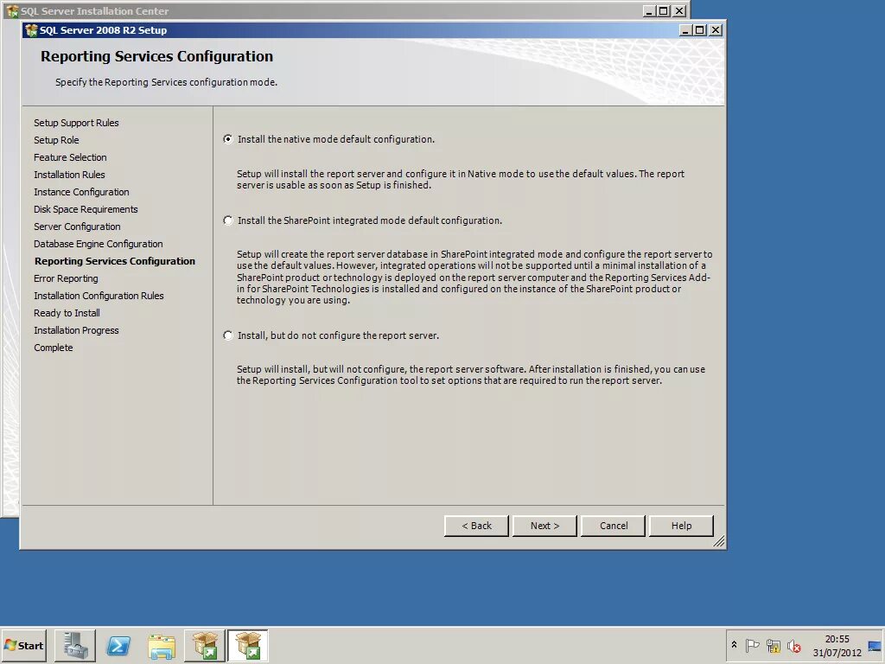This screenshot has height=664, width=885.
Task: Click Installation Configuration Rules step
Action: (99, 296)
